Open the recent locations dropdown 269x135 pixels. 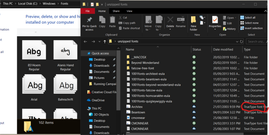pyautogui.click(x=99, y=42)
